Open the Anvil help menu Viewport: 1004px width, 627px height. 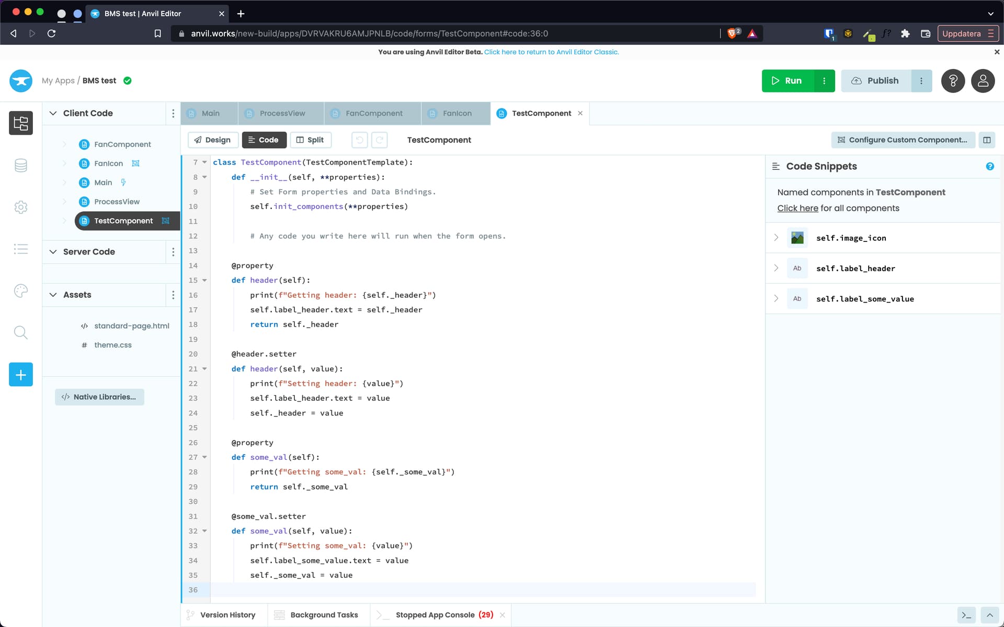click(x=953, y=81)
